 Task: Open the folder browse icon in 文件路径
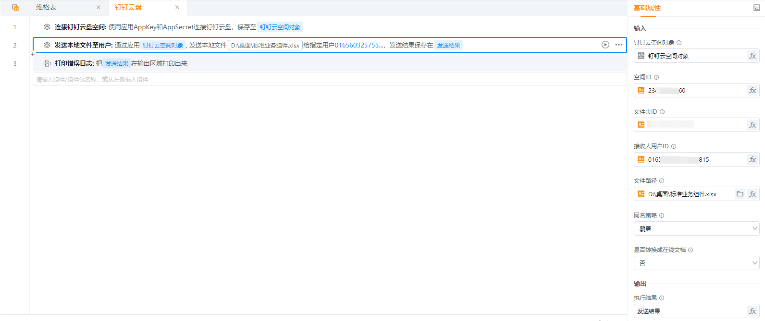point(740,194)
